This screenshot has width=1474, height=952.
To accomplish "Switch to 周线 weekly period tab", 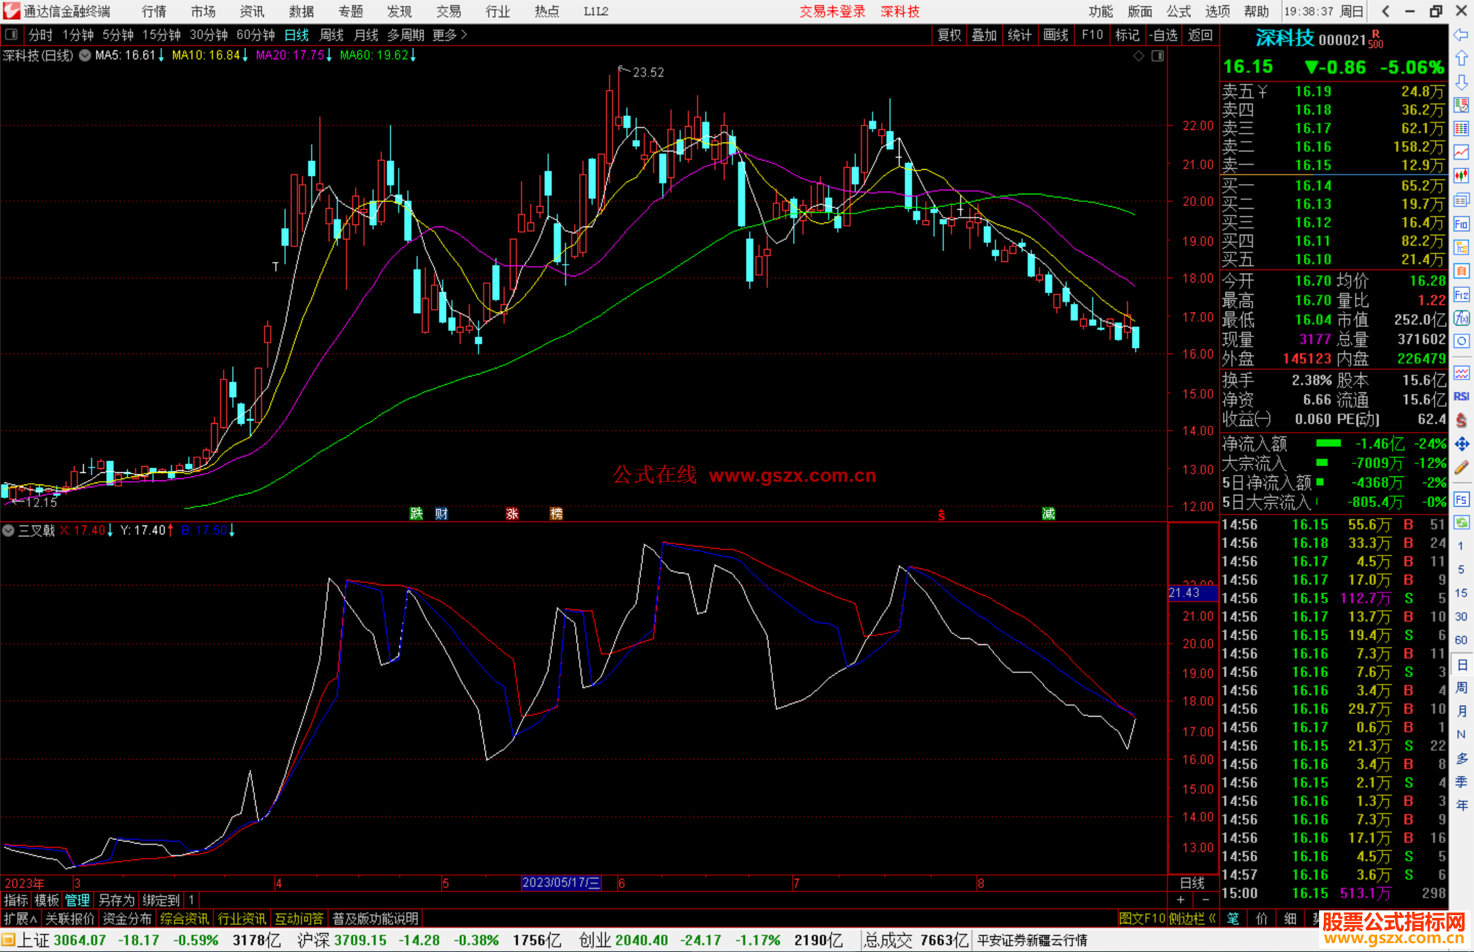I will click(x=331, y=35).
